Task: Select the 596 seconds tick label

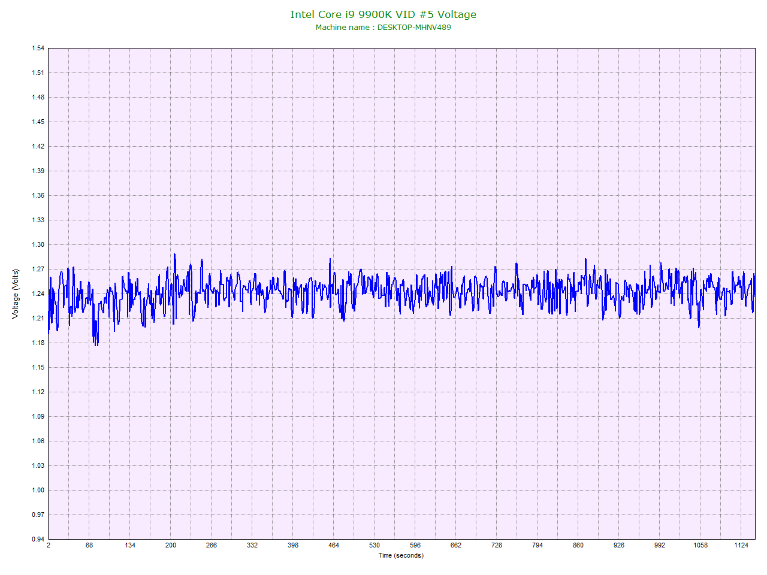Action: 415,545
